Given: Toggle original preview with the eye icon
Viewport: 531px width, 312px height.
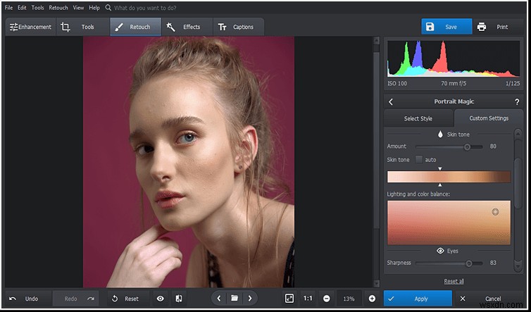Looking at the screenshot, I should [161, 299].
